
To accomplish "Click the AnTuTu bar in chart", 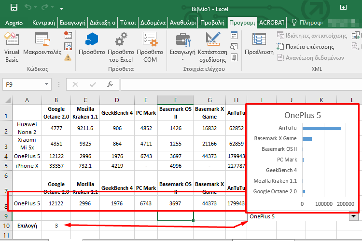I will point(322,128).
